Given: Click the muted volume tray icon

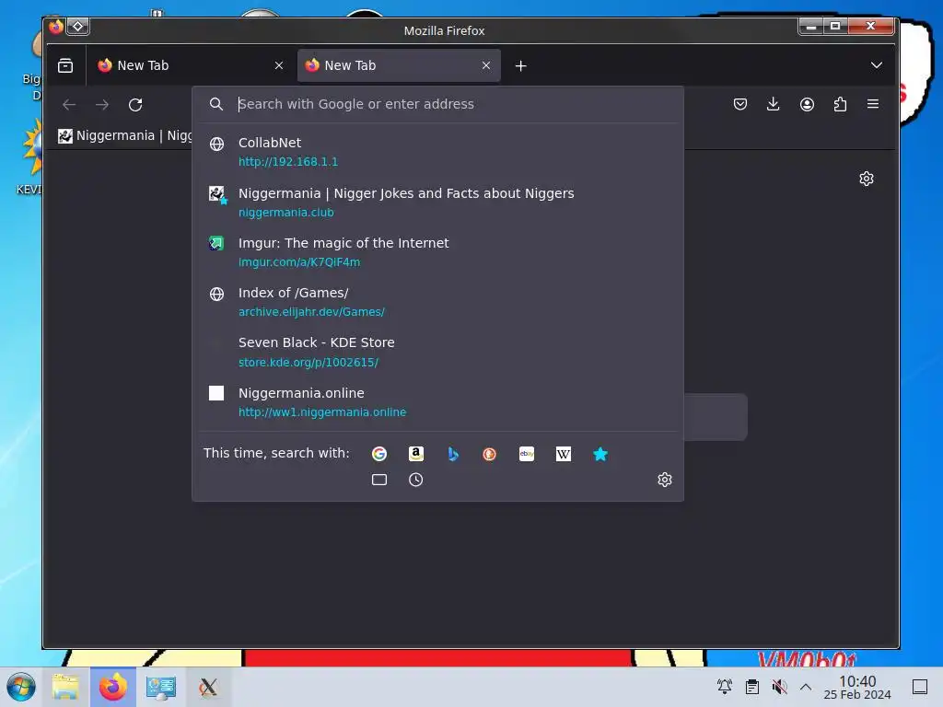Looking at the screenshot, I should pos(779,687).
